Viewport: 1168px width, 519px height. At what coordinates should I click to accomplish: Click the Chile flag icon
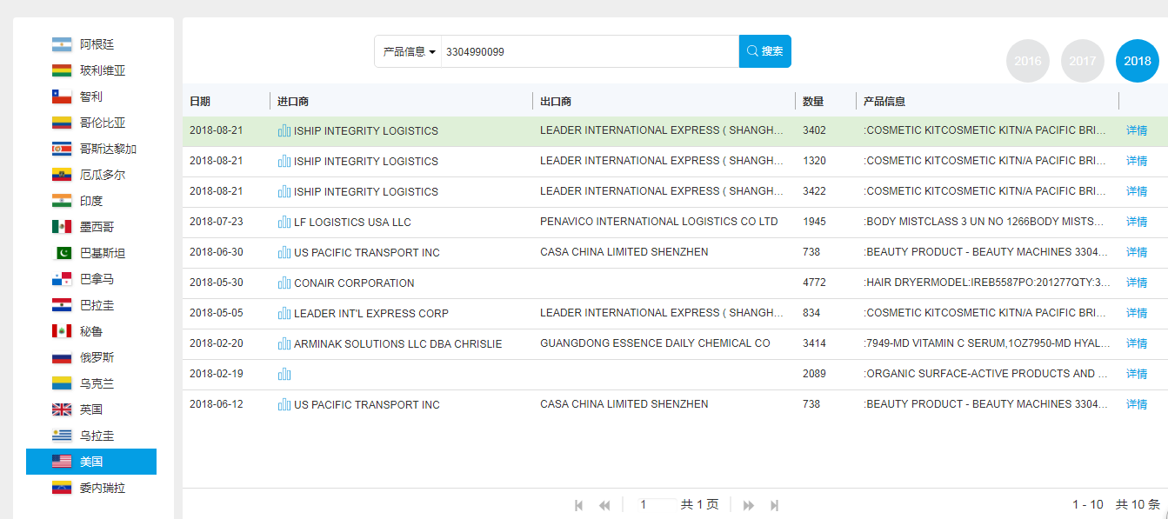point(62,96)
